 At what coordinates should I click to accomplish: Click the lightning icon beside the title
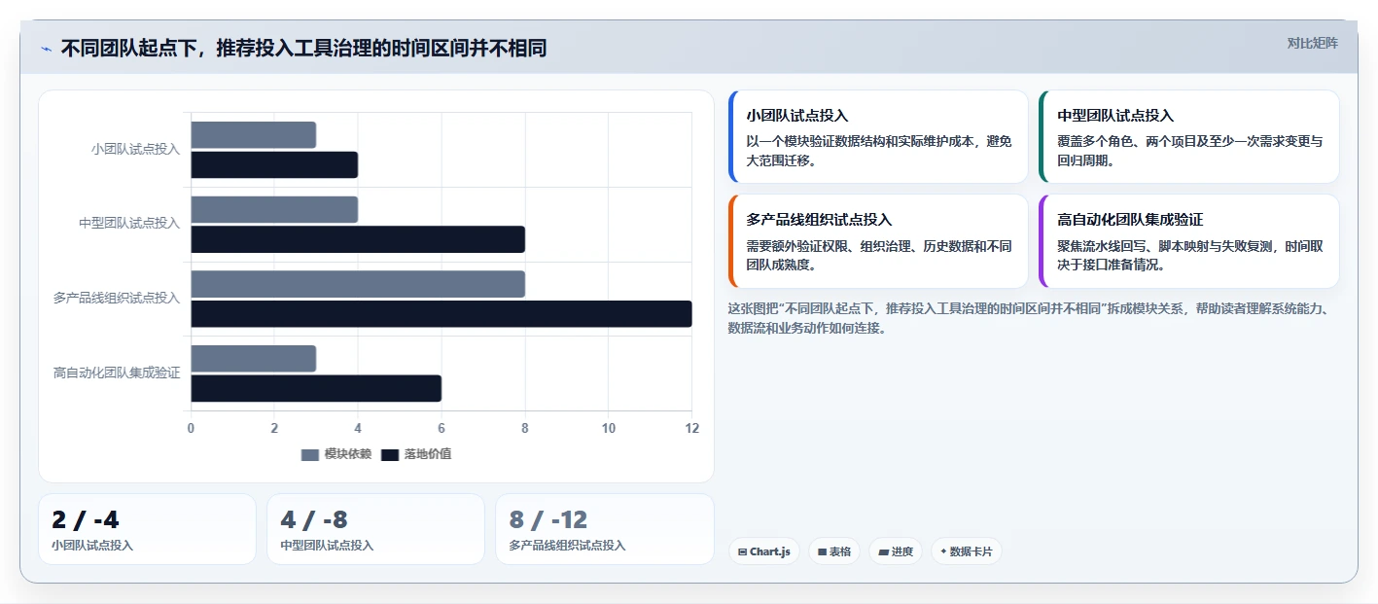click(46, 49)
